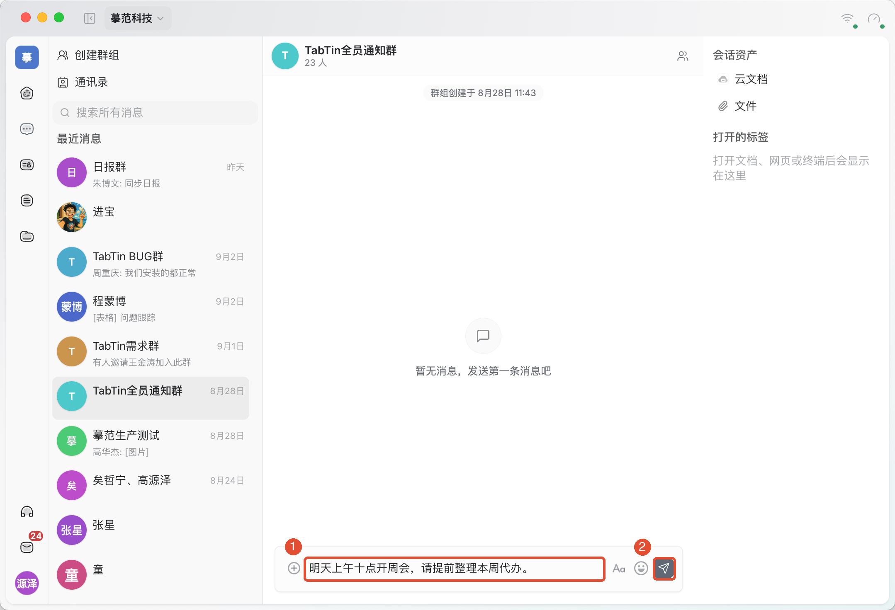Open the document list sidebar icon
Image resolution: width=895 pixels, height=610 pixels.
27,201
